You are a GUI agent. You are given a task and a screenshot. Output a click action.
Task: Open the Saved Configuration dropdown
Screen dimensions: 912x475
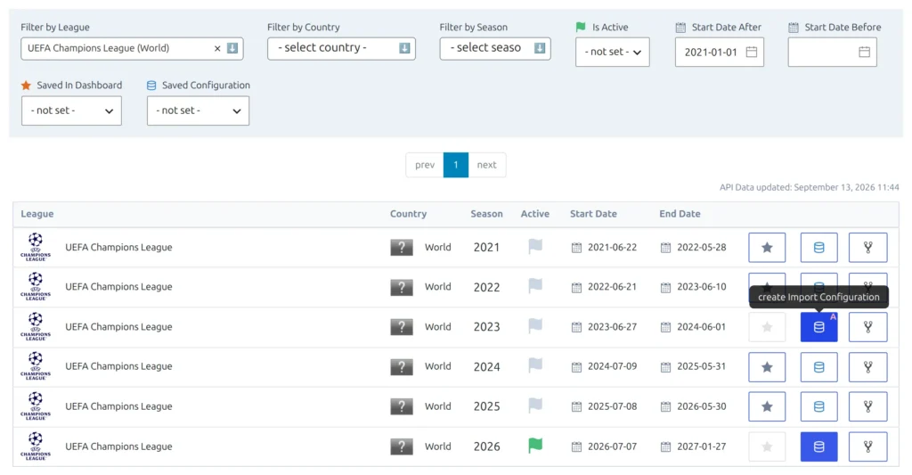(x=198, y=111)
